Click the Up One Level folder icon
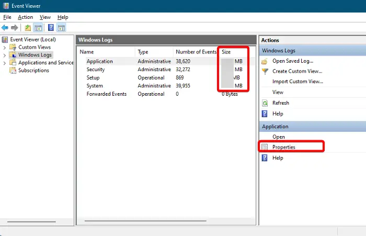This screenshot has height=236, width=366. pyautogui.click(x=28, y=28)
